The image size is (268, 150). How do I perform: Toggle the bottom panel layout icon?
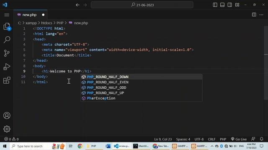pyautogui.click(x=222, y=5)
